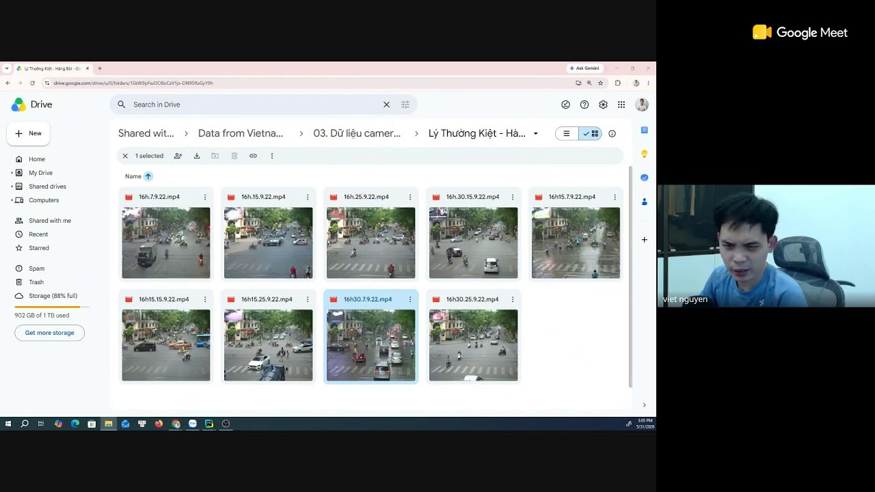Deselect the 1 selected item
Image resolution: width=875 pixels, height=492 pixels.
pos(125,156)
